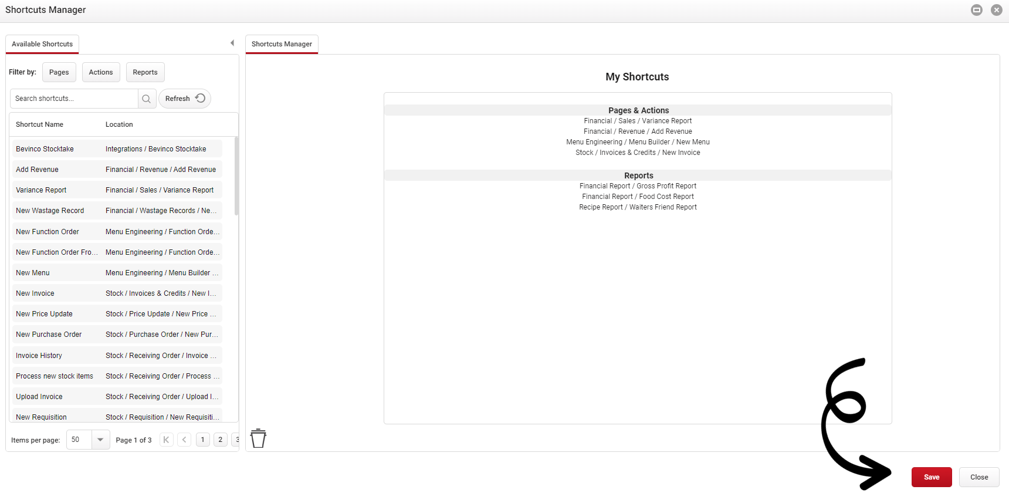This screenshot has width=1009, height=493.
Task: Jump to page 2 of shortcuts
Action: tap(220, 440)
